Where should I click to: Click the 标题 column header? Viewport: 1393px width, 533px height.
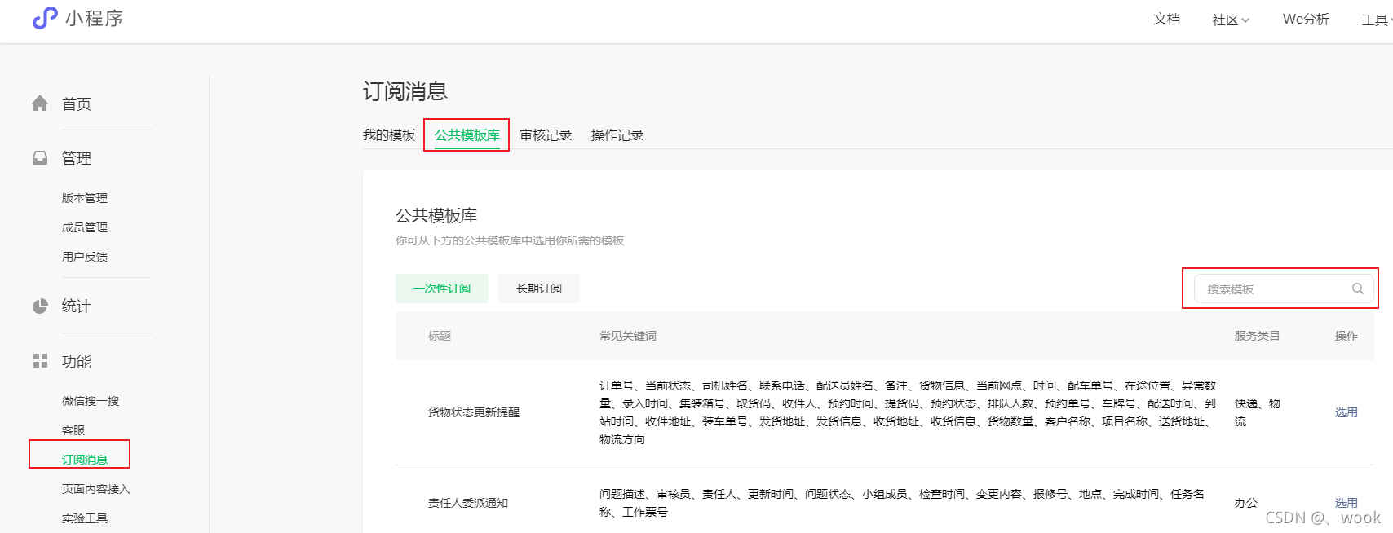point(440,336)
